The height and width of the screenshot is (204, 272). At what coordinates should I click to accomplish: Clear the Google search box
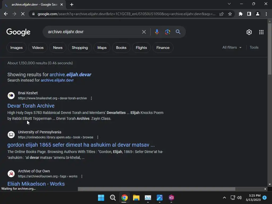144,32
